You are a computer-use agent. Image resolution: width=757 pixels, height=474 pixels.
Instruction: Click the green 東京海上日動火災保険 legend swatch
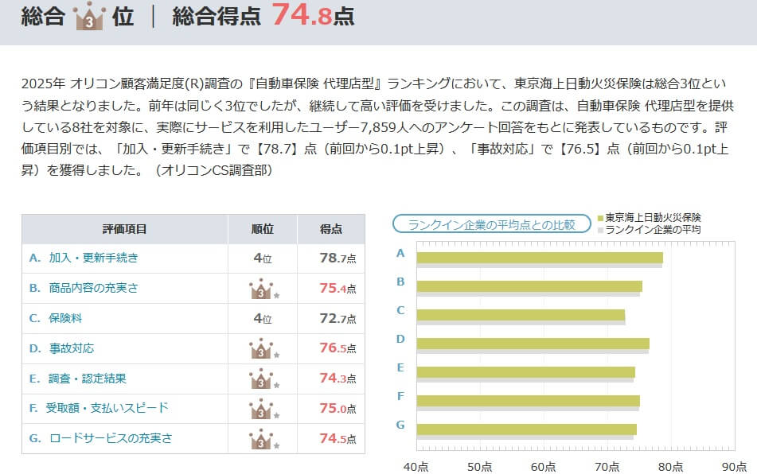(601, 217)
